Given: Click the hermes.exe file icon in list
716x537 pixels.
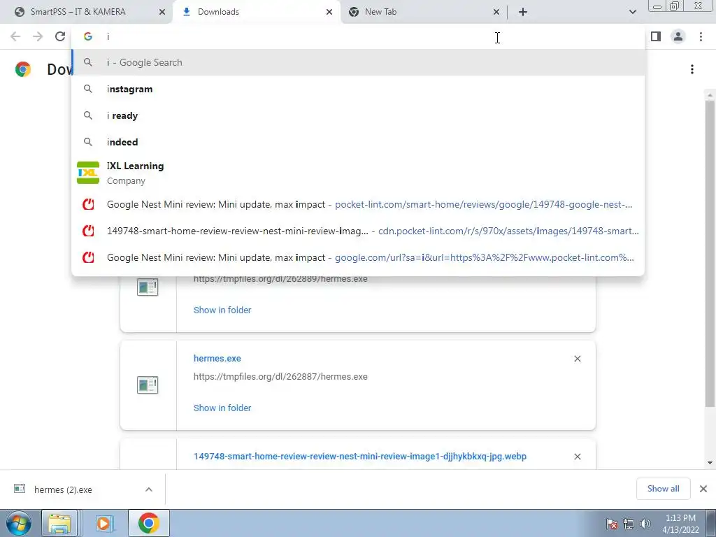Looking at the screenshot, I should 148,385.
